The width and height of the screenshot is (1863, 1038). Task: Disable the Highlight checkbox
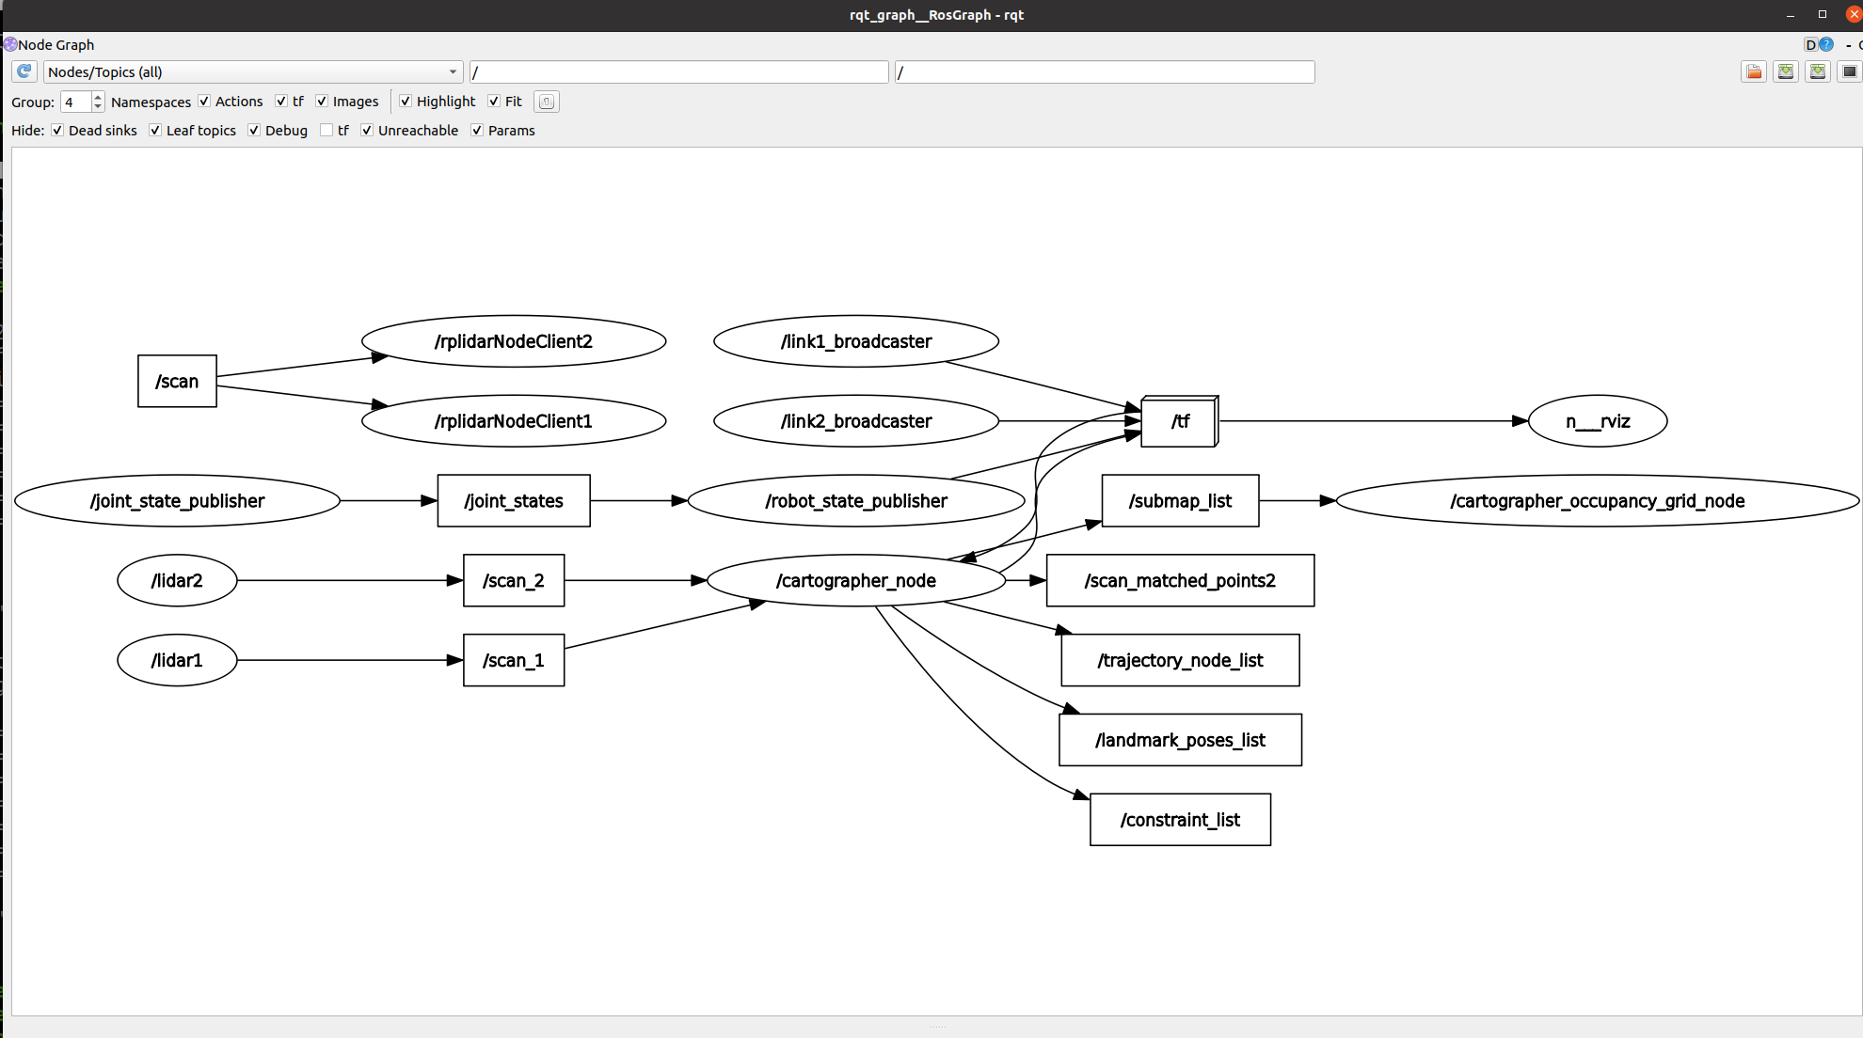pos(406,101)
